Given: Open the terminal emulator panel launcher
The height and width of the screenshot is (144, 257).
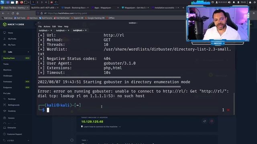Looking at the screenshot, I should coord(26,2).
